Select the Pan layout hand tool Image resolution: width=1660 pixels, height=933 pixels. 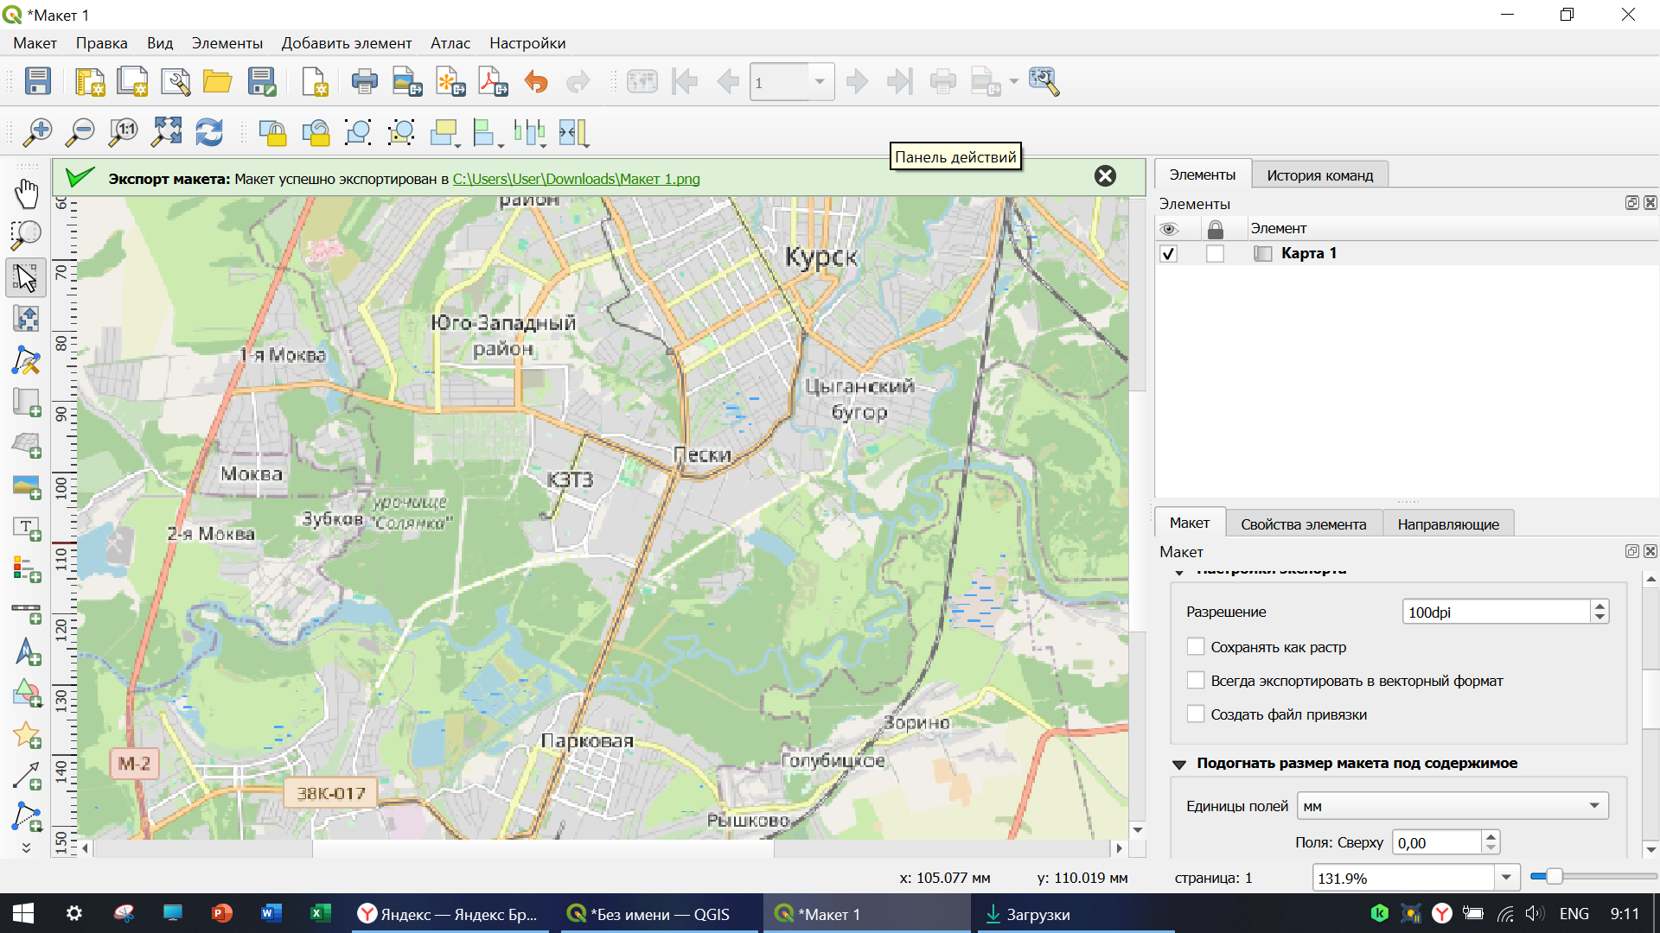tap(26, 194)
